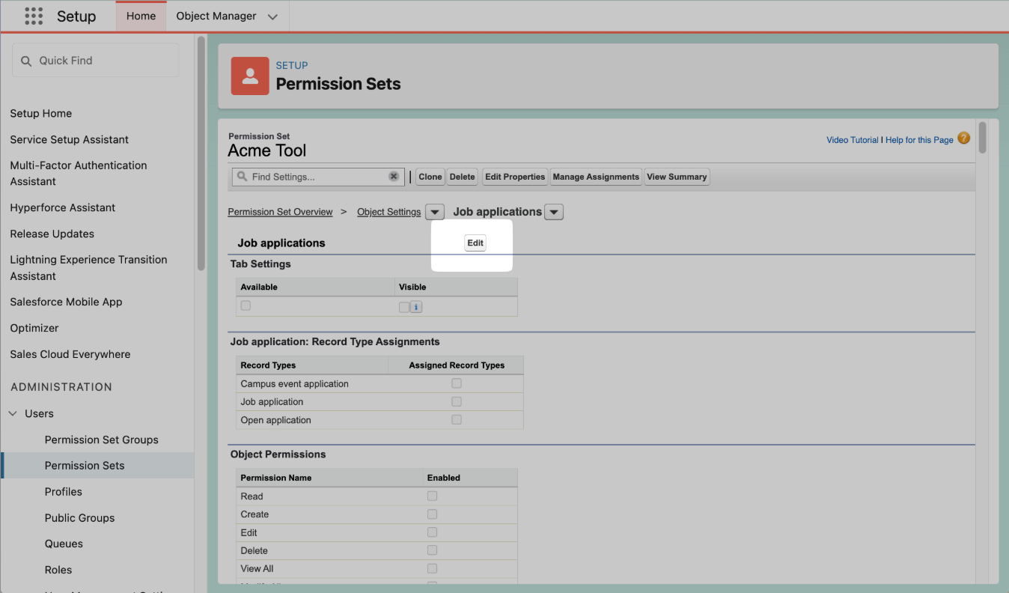Click the Find Settings magnifier icon
The height and width of the screenshot is (593, 1009).
(x=243, y=177)
